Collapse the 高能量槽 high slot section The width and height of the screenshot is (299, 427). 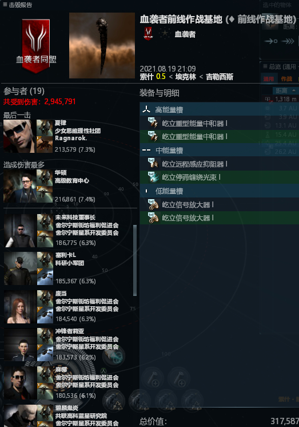pos(220,109)
